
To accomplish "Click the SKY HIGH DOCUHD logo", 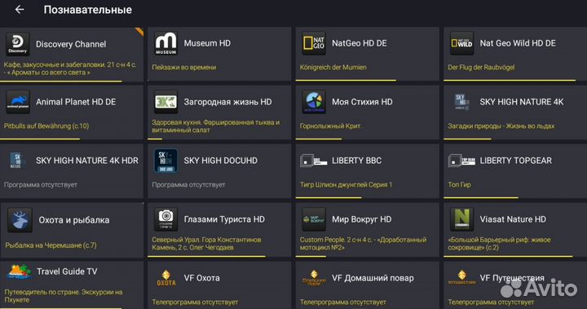I will pyautogui.click(x=166, y=161).
